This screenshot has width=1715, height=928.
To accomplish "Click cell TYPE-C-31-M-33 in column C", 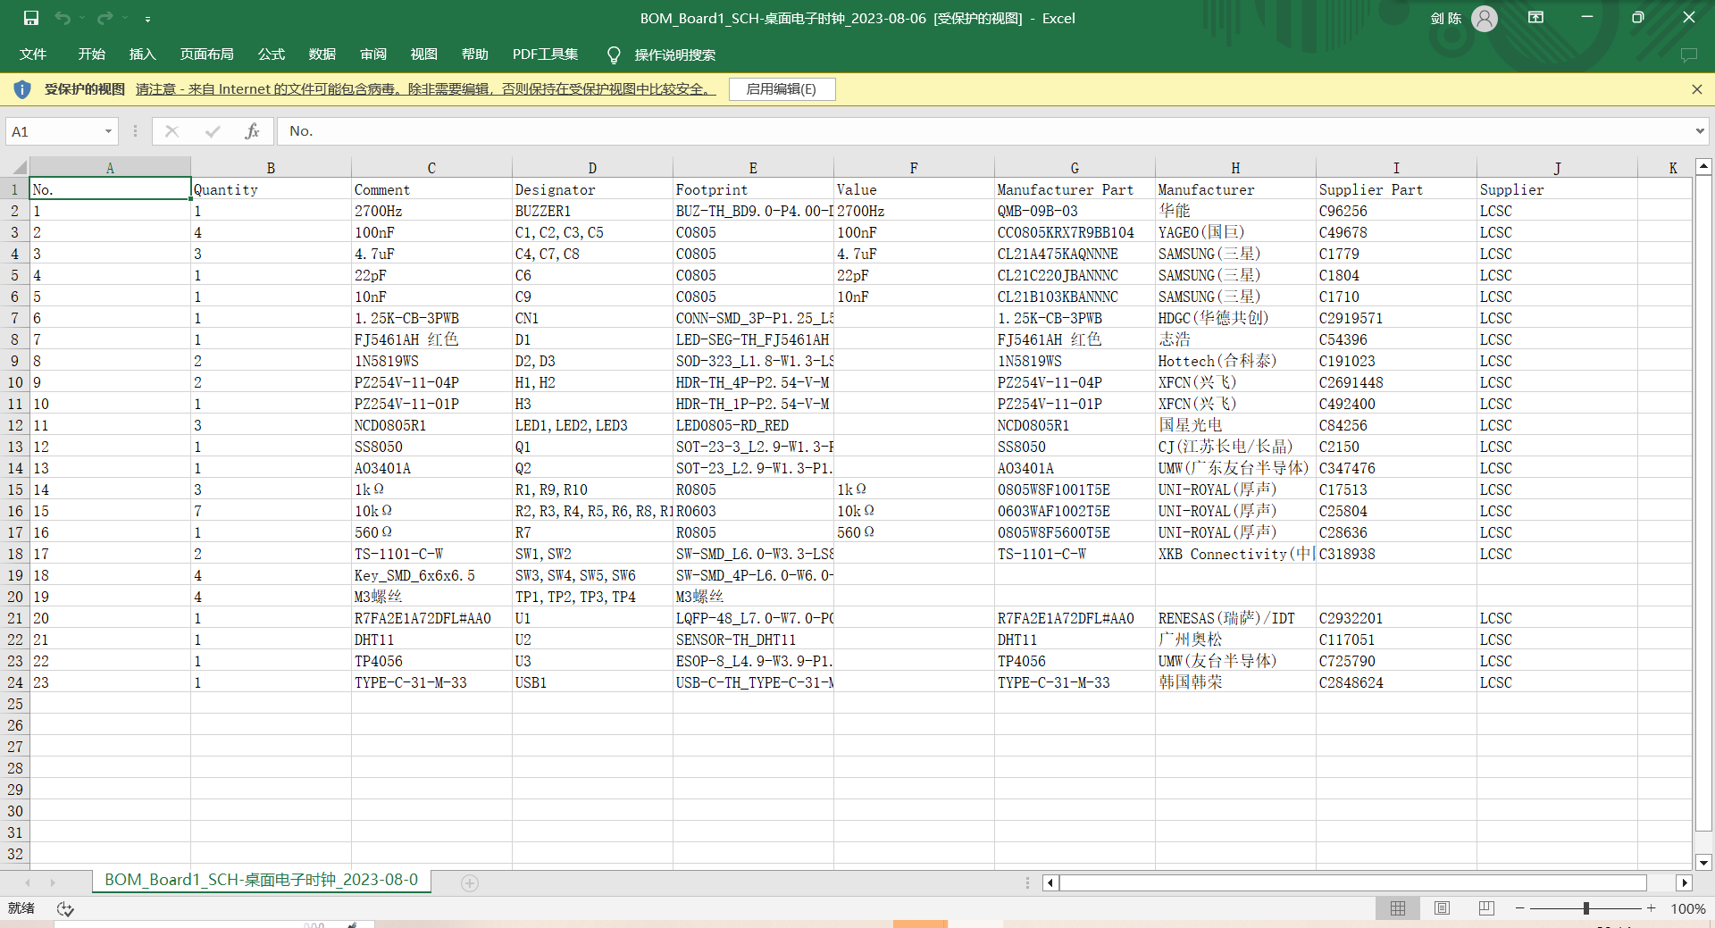I will (x=431, y=682).
